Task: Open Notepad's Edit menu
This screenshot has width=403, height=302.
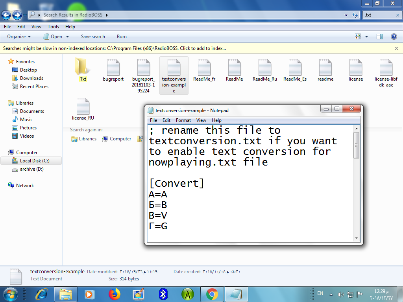Action: click(x=166, y=120)
